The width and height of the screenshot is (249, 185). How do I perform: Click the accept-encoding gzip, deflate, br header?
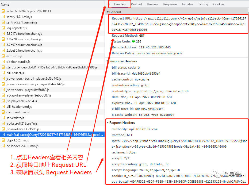pyautogui.click(x=140, y=164)
